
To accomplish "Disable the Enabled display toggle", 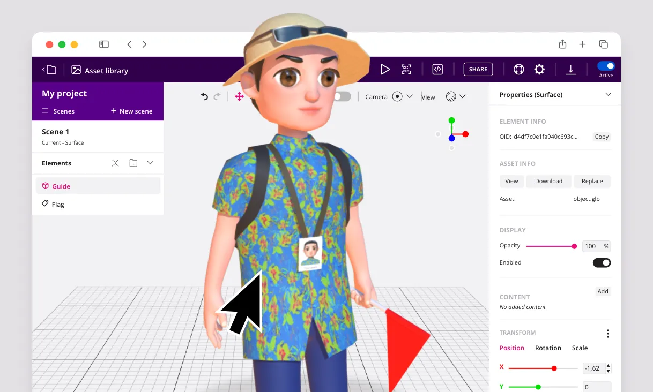I will (602, 262).
